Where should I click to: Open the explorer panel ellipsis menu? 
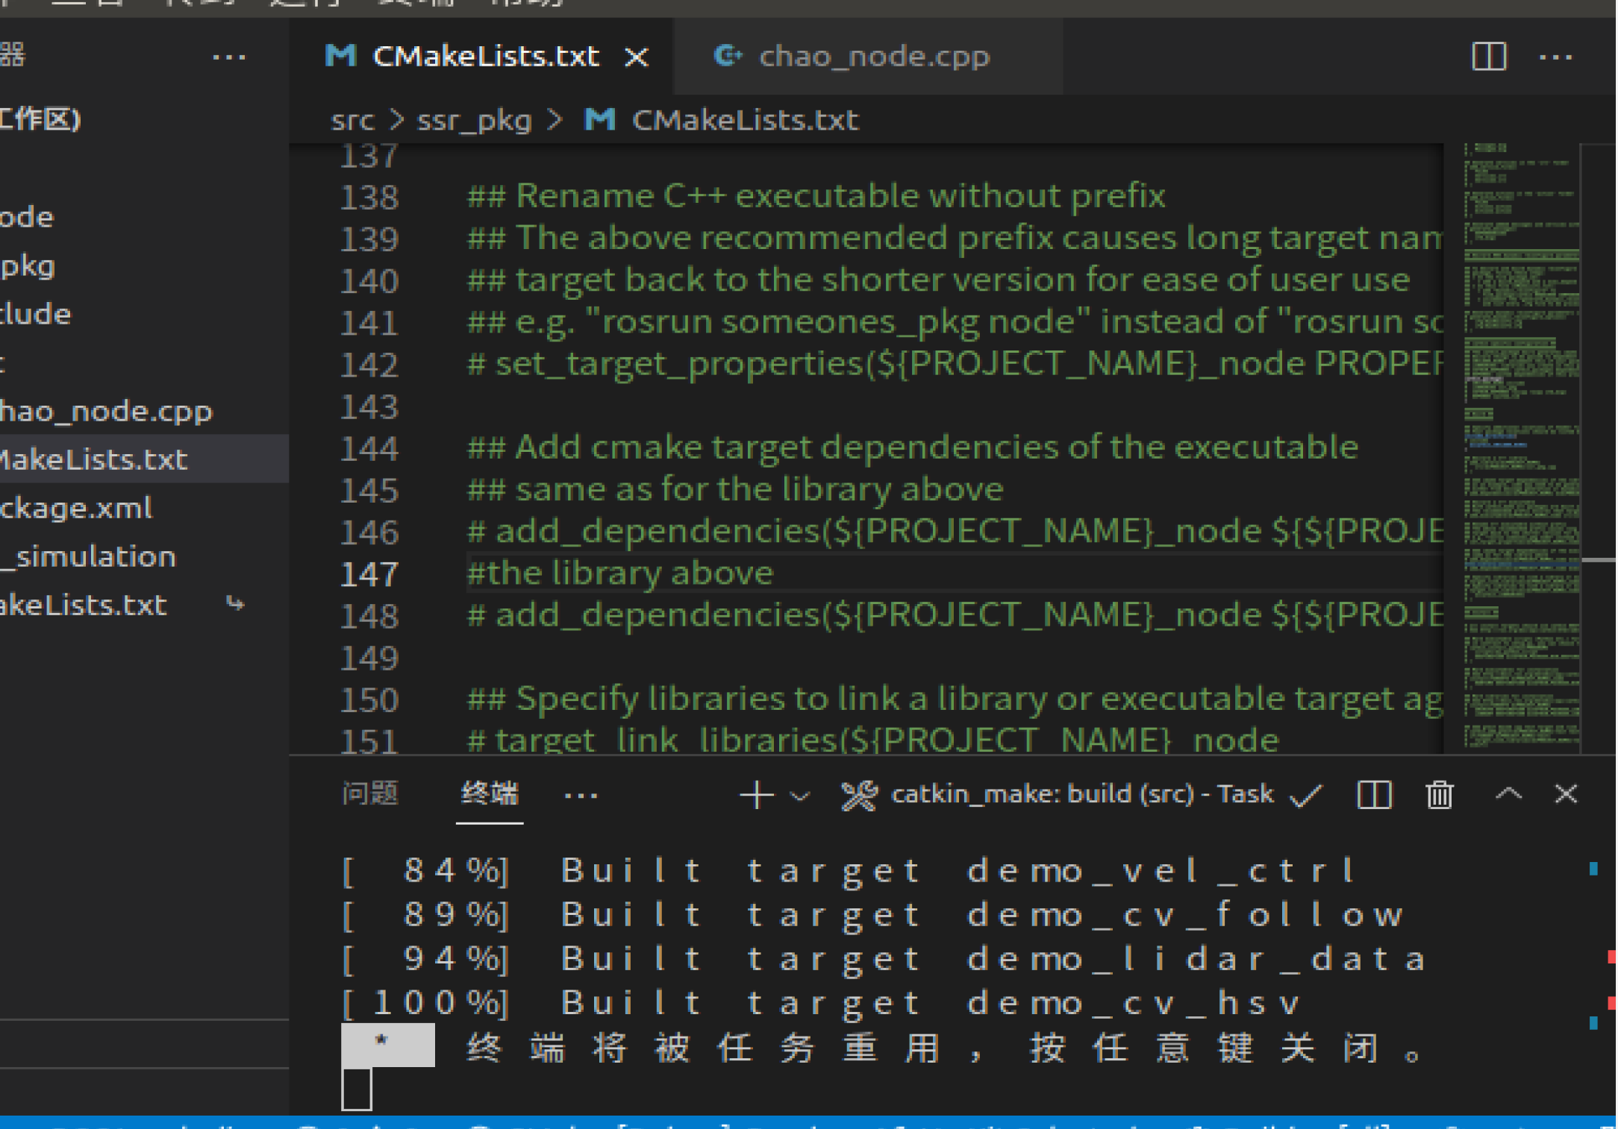tap(228, 57)
